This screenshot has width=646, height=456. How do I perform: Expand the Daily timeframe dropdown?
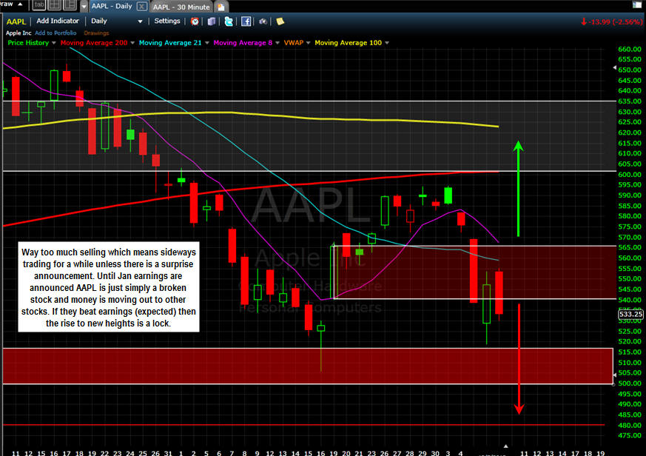140,21
